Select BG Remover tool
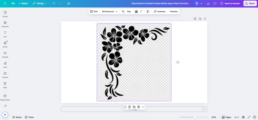Image resolution: width=258 pixels, height=120 pixels. coord(110,12)
